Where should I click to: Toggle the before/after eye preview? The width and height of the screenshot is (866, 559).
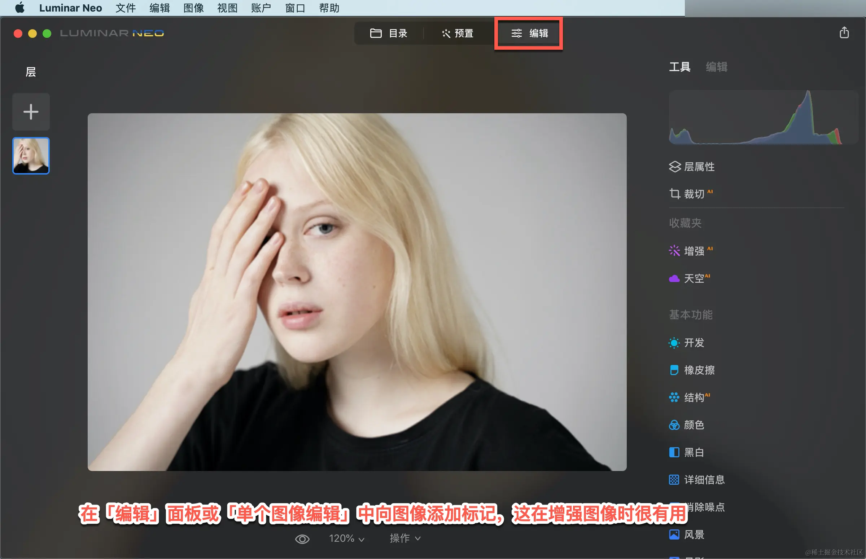pos(302,539)
